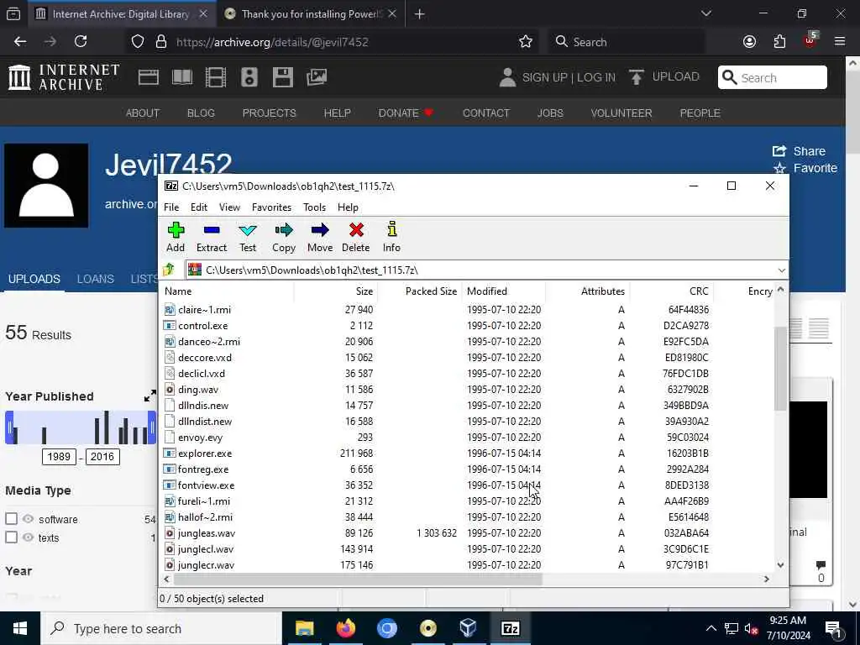Click left handle of Year Published slider

click(9, 427)
